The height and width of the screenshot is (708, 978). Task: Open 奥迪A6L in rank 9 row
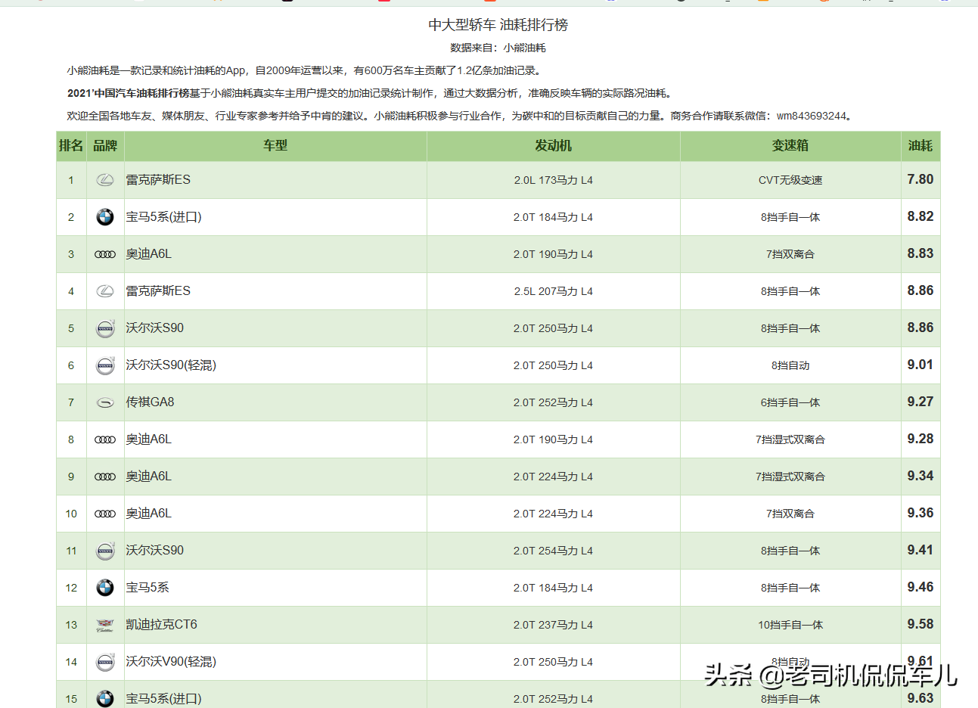(148, 477)
